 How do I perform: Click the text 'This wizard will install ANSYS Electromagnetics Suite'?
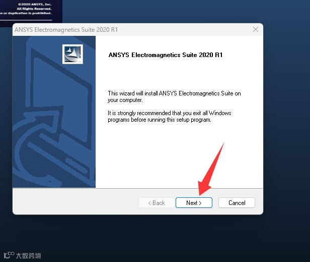(x=171, y=93)
